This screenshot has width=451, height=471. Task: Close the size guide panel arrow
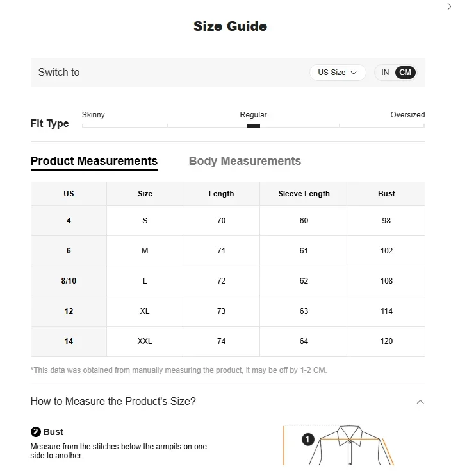click(x=448, y=6)
